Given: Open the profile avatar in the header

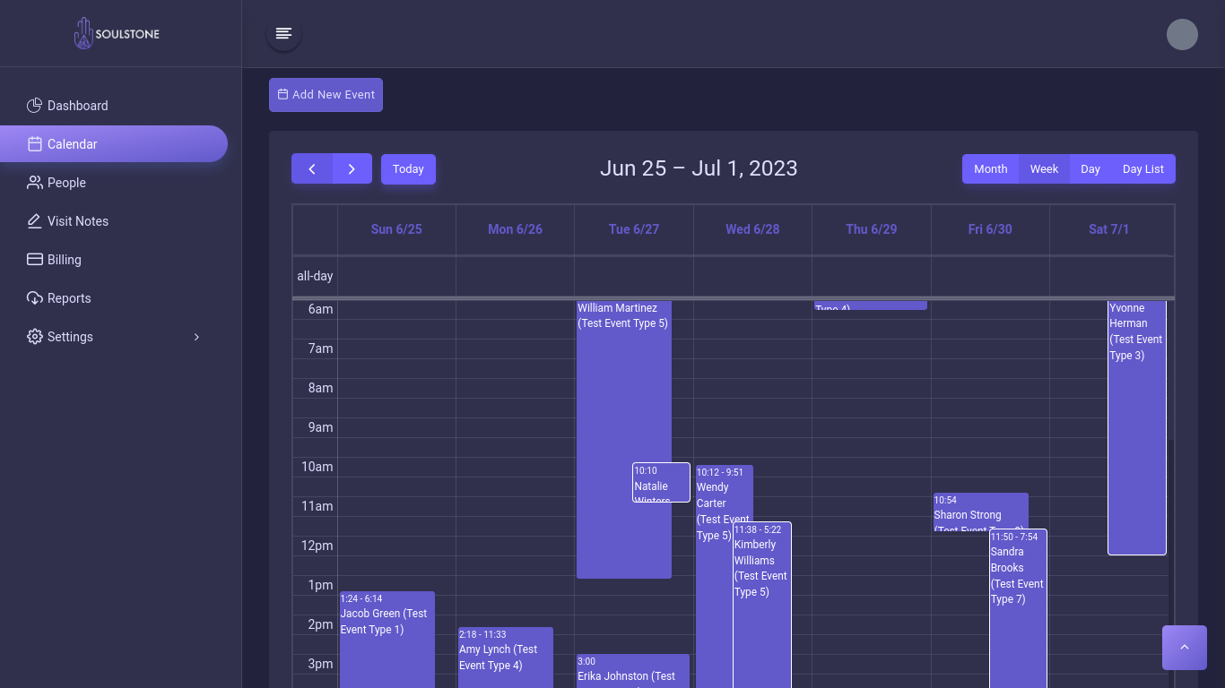Looking at the screenshot, I should (x=1182, y=34).
